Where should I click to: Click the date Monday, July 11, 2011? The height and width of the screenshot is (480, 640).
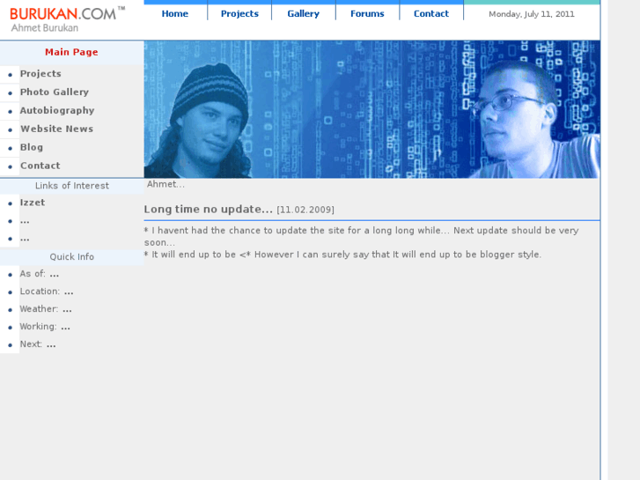(532, 14)
